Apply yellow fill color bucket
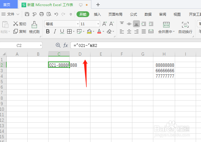This screenshot has width=201, height=142. tap(89, 31)
